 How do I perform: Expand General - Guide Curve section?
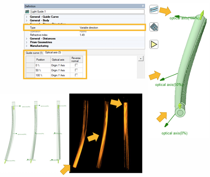(x=27, y=17)
